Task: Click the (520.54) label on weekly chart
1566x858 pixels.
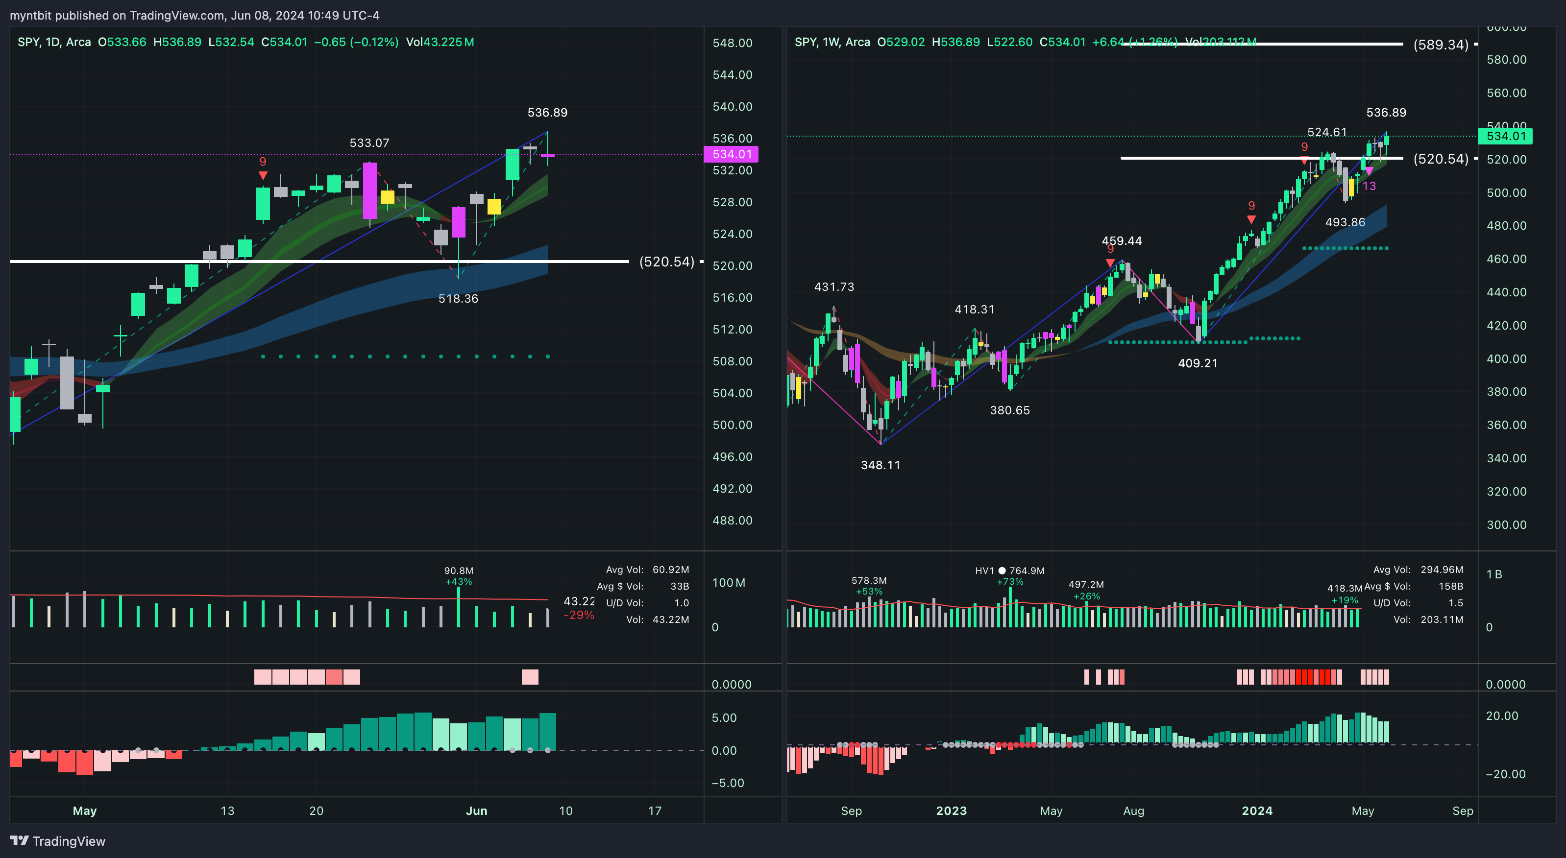Action: tap(1441, 159)
